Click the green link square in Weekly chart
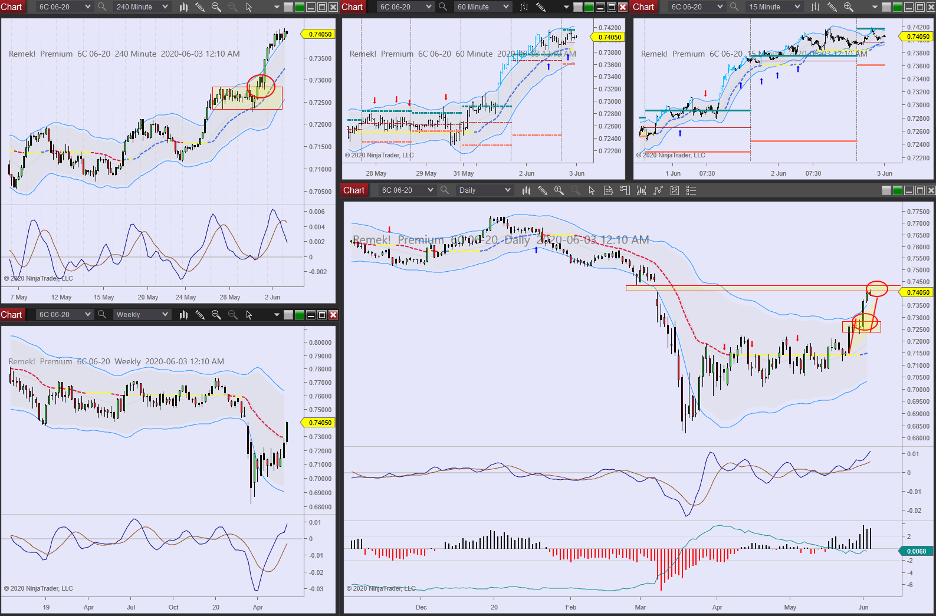 click(300, 315)
